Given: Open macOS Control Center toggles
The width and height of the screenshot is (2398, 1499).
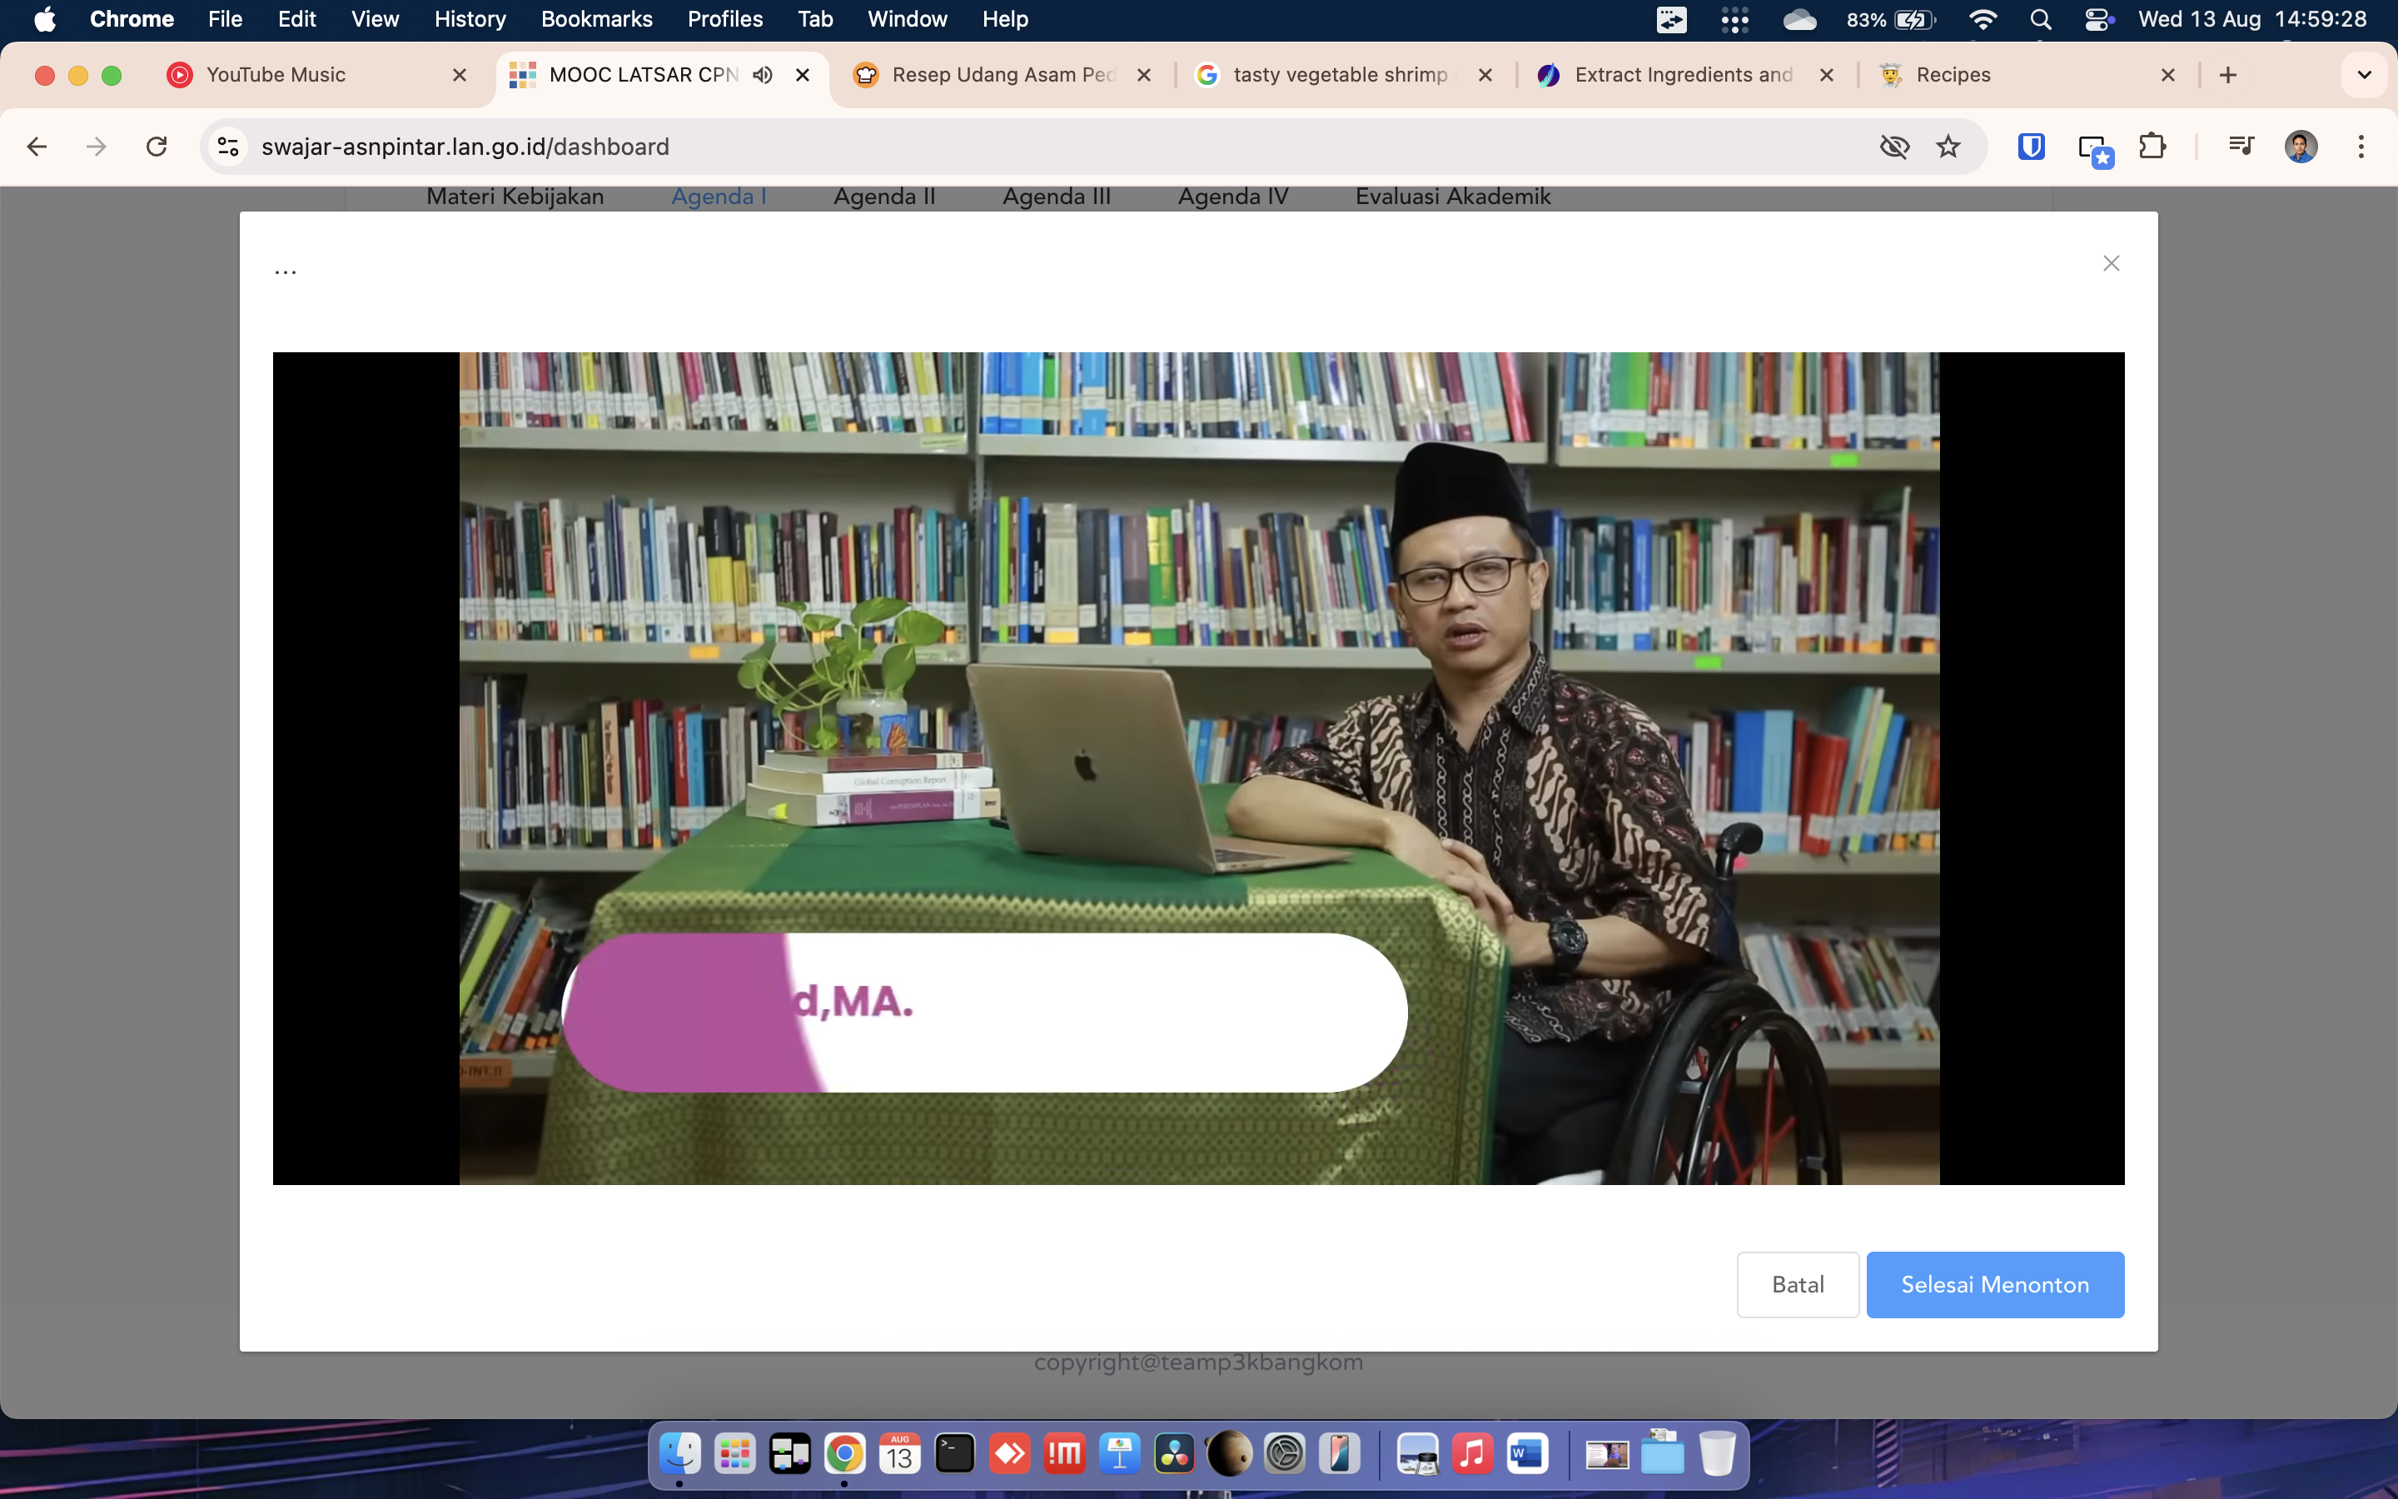Looking at the screenshot, I should point(2099,20).
